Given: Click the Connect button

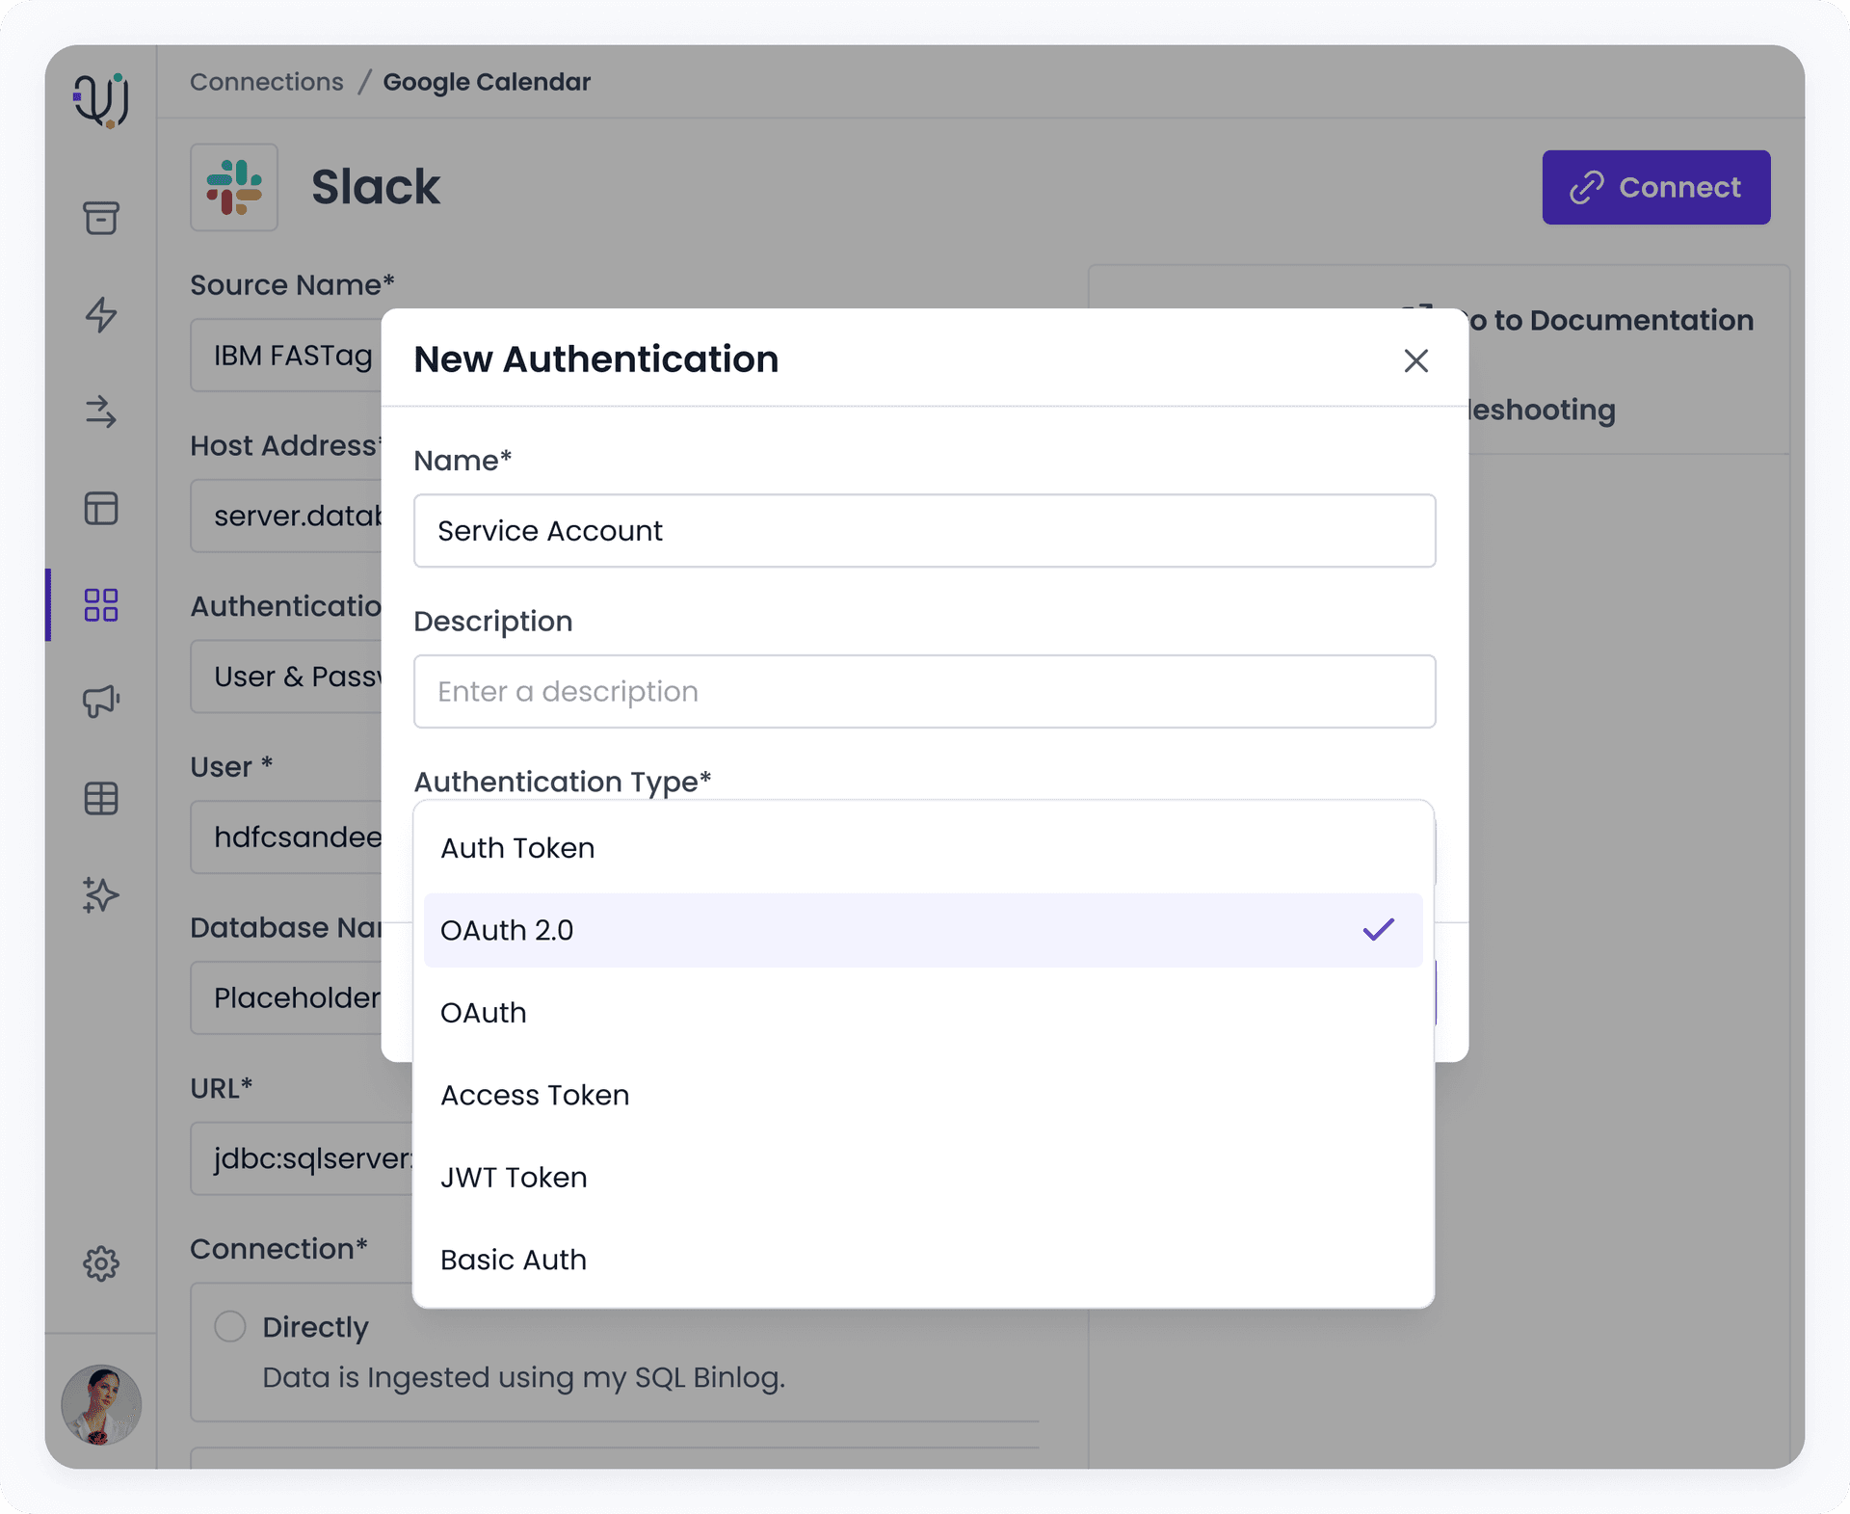Looking at the screenshot, I should (x=1655, y=187).
